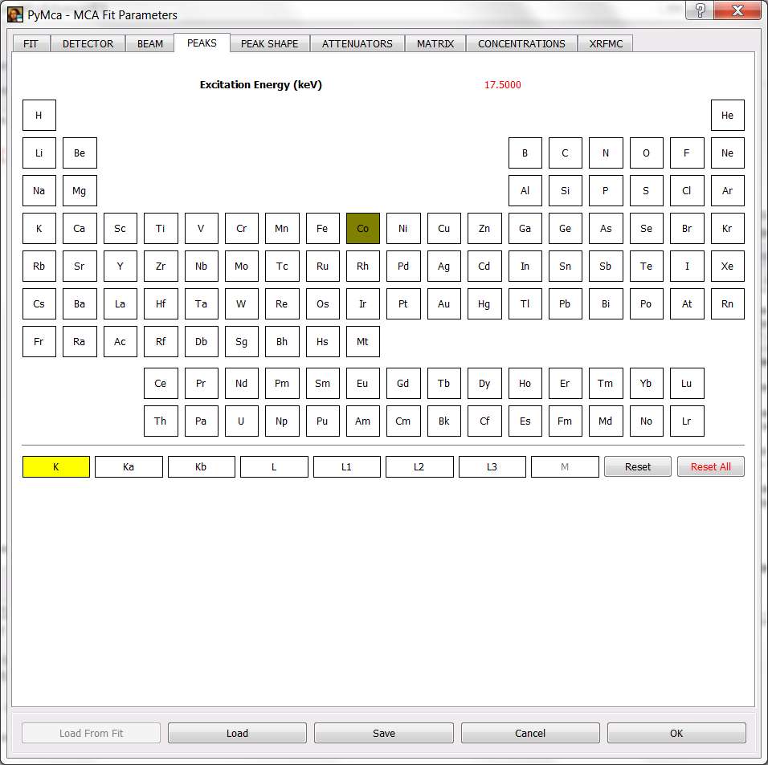Switch to the ATTENUATORS tab
Viewport: 768px width, 765px height.
point(357,43)
